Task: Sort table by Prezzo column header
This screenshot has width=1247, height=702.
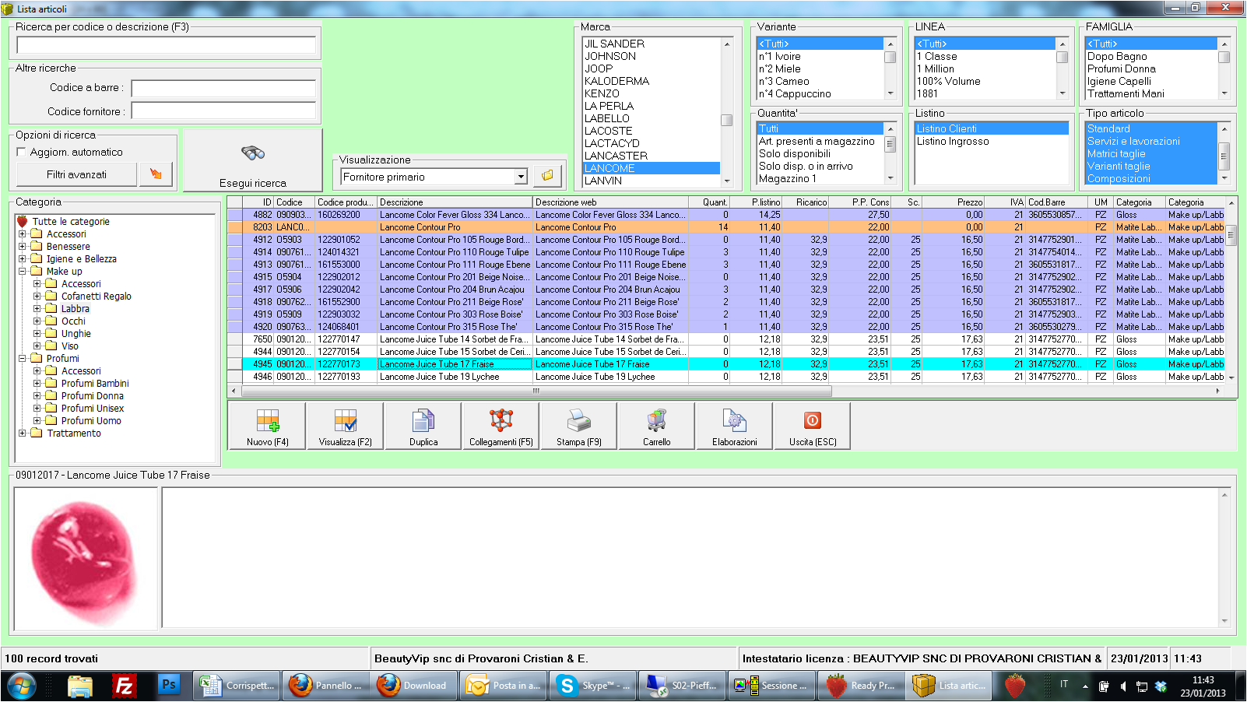Action: (954, 202)
